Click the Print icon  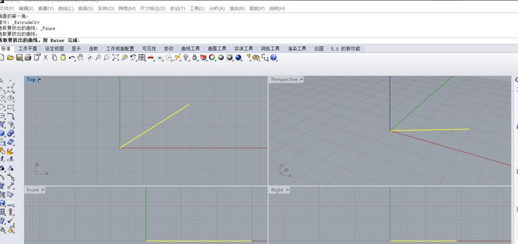pos(28,57)
